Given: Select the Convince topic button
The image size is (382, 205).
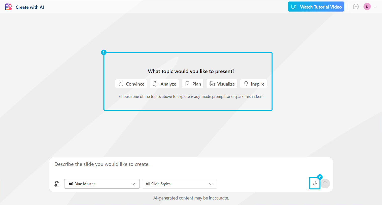Looking at the screenshot, I should (131, 84).
